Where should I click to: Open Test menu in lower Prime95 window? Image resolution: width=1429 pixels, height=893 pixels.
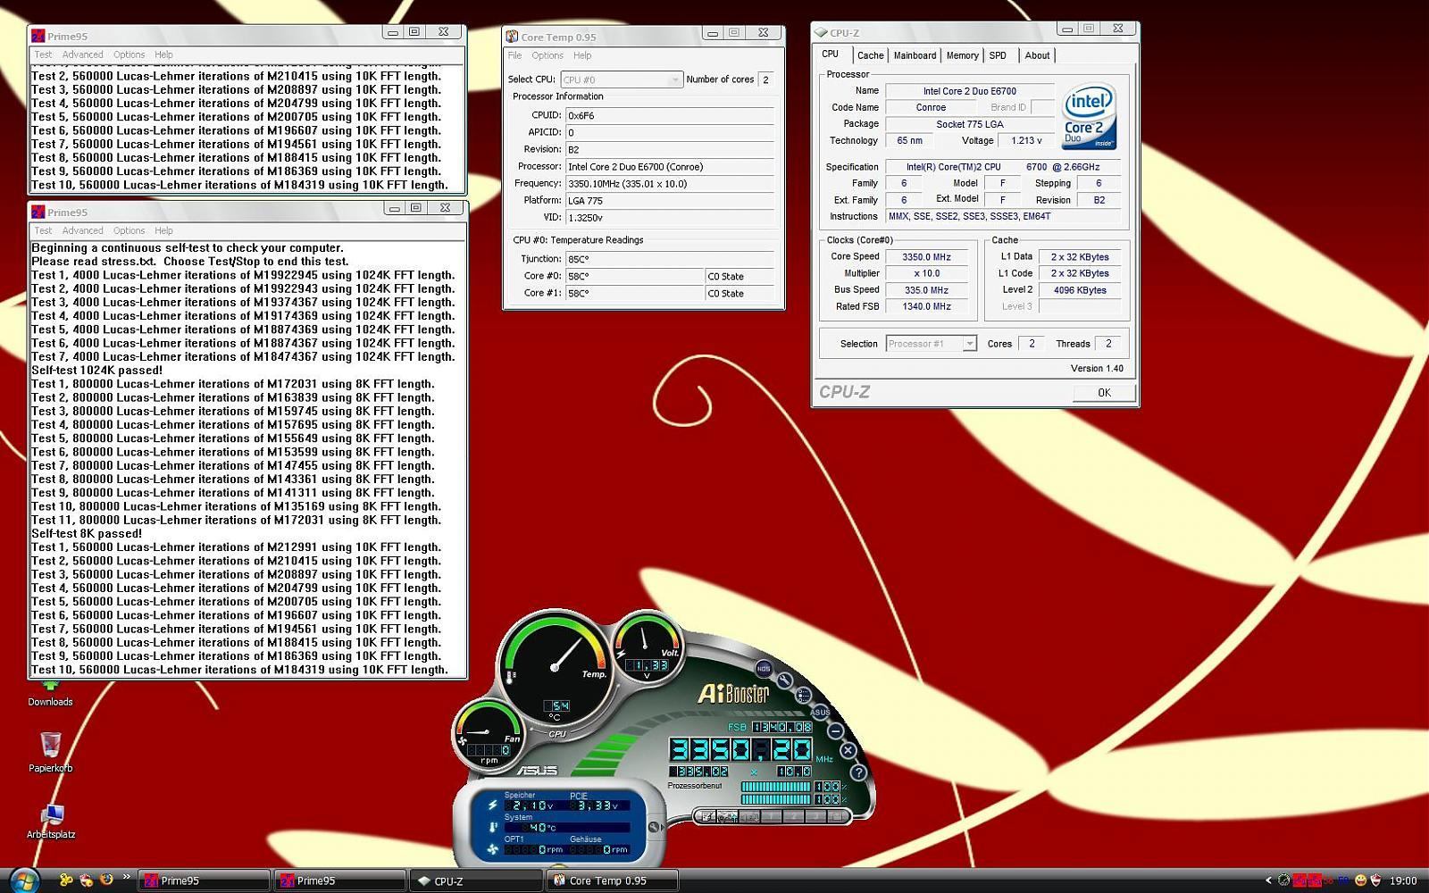pyautogui.click(x=43, y=230)
